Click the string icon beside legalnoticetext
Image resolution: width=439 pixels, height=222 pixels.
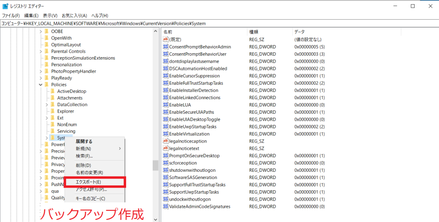pyautogui.click(x=165, y=149)
